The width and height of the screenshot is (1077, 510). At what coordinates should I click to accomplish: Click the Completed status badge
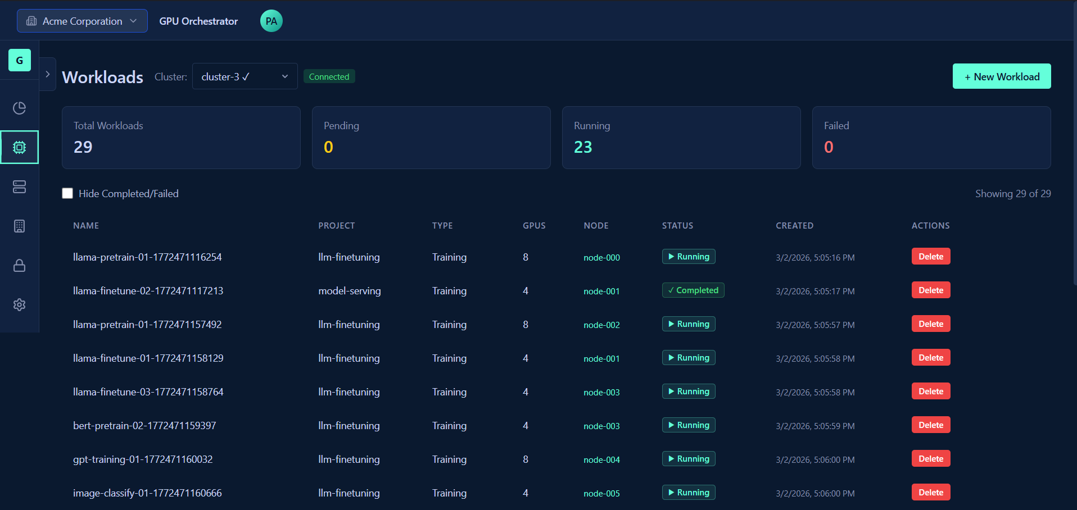[x=693, y=290]
